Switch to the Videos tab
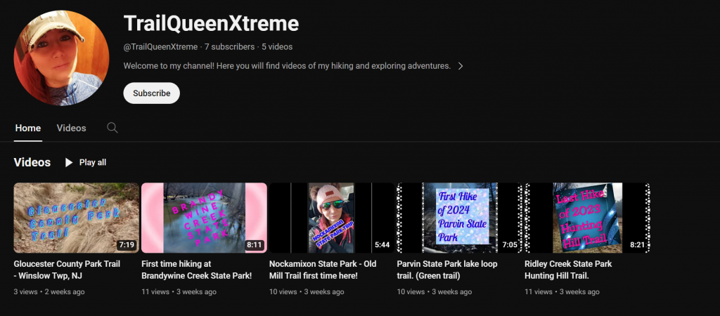 click(71, 128)
